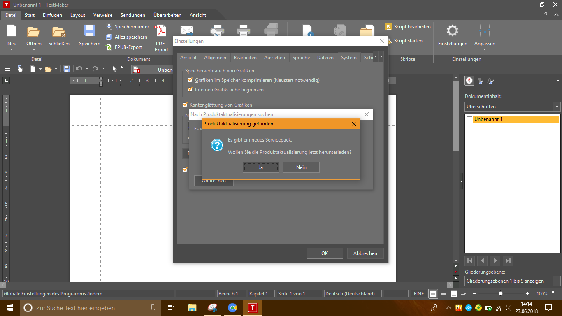
Task: Open the Layout ribbon tab
Action: [78, 15]
